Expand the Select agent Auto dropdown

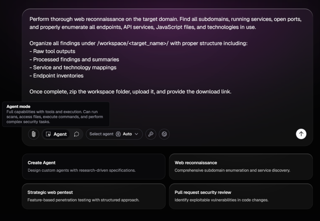click(114, 134)
